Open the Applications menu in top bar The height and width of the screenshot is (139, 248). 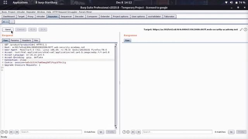[20, 3]
